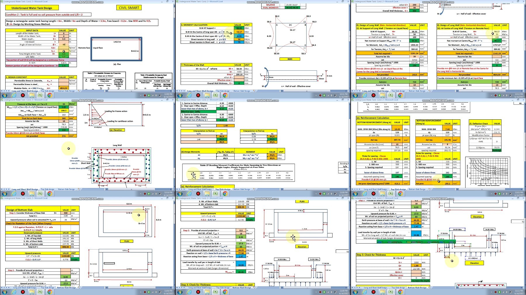
Task: Open File Explorer in the Pressure at the base frame
Action: [x=32, y=193]
